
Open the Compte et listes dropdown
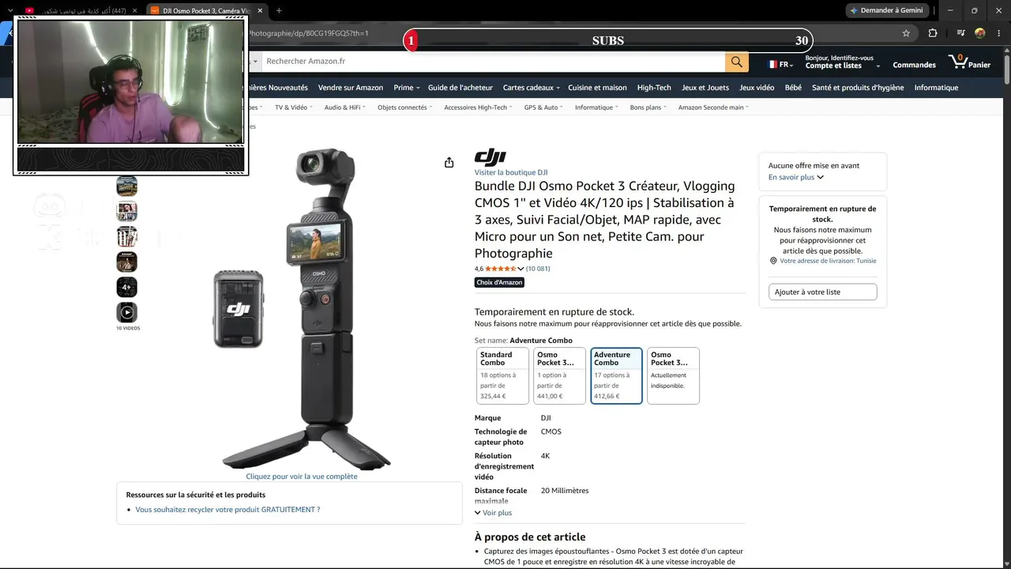(x=842, y=62)
